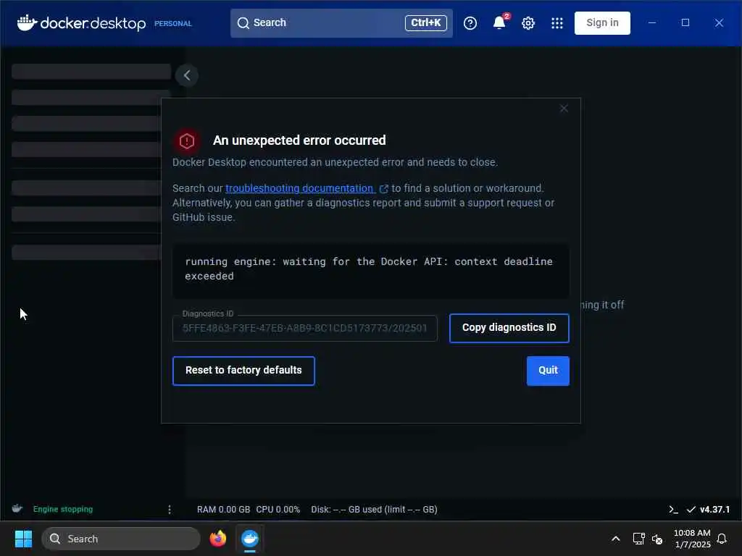Select the engine error message text
The height and width of the screenshot is (556, 742).
click(369, 269)
